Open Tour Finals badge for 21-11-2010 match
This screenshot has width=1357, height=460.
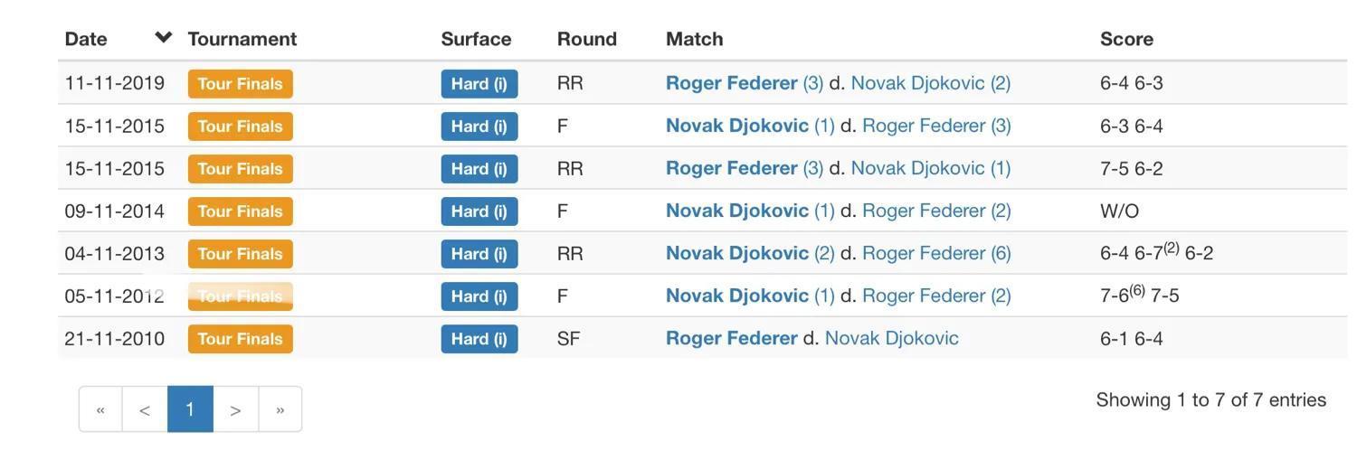click(241, 339)
